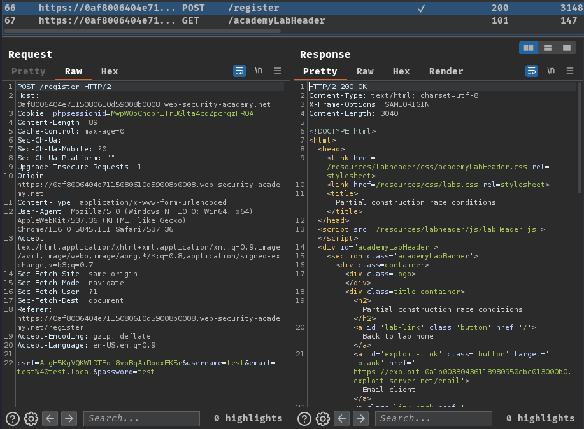Click the 'Email client' text in response
The width and height of the screenshot is (584, 429).
pyautogui.click(x=388, y=390)
